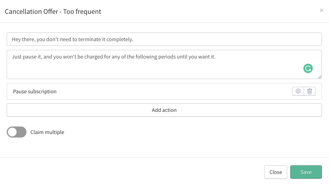Viewport: 329px width, 185px height.
Task: Click the textarea resize handle corner
Action: click(320, 77)
